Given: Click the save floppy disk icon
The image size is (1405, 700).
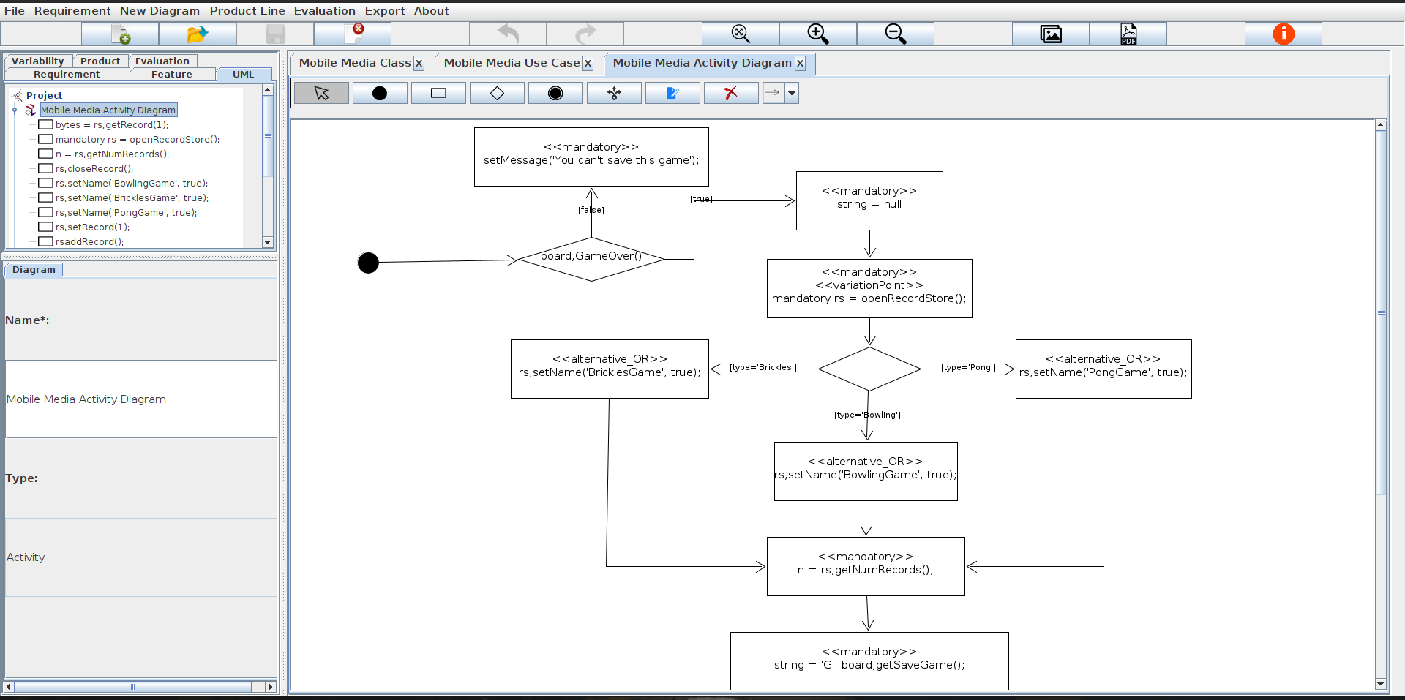Looking at the screenshot, I should coord(275,34).
